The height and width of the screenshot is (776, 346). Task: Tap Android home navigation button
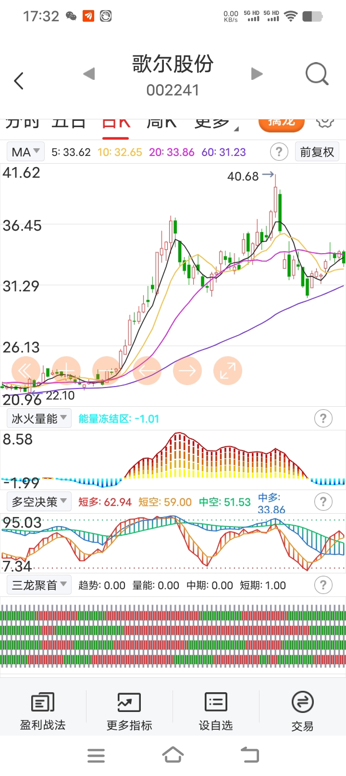click(x=173, y=755)
